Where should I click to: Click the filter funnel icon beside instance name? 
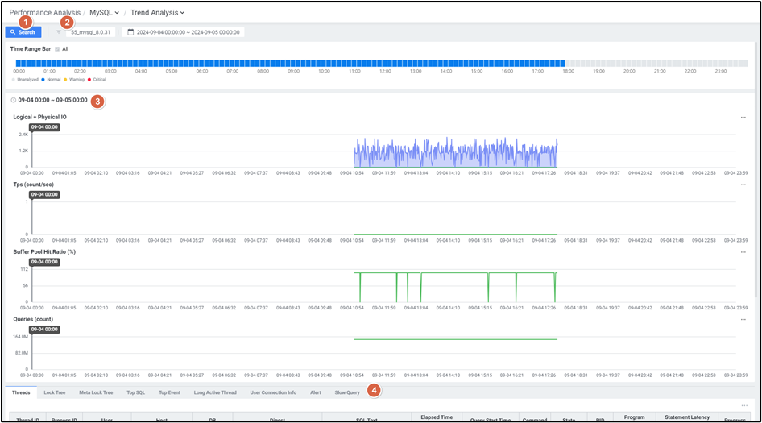pos(59,32)
